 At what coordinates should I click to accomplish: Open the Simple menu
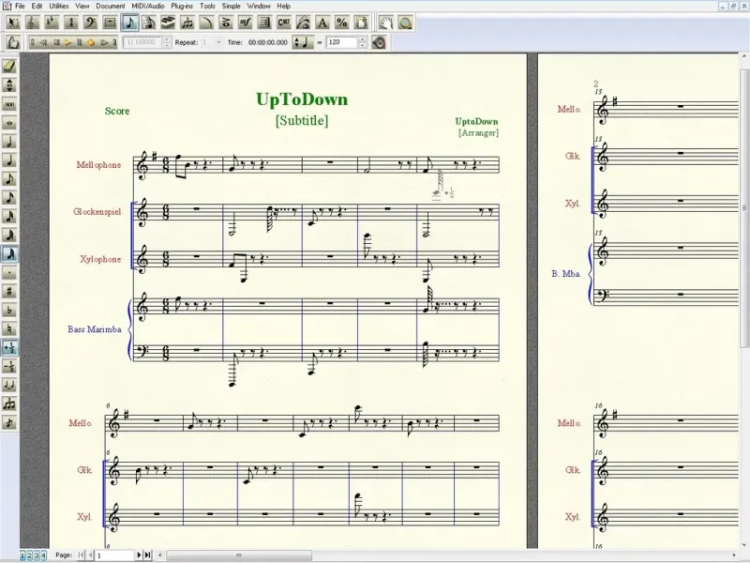231,6
